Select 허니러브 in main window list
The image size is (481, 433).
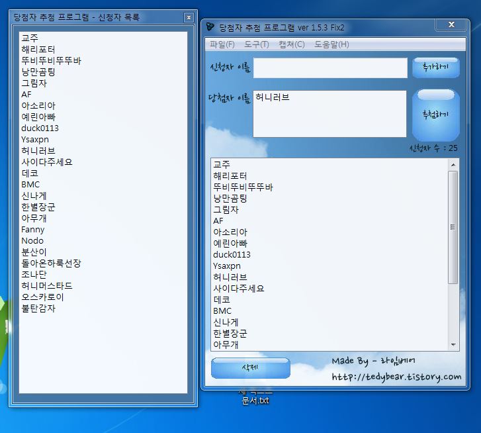coord(230,277)
